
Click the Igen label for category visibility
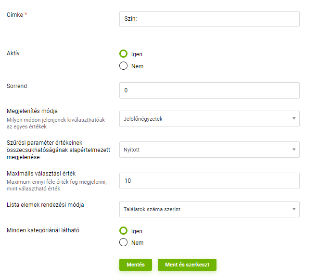[137, 231]
